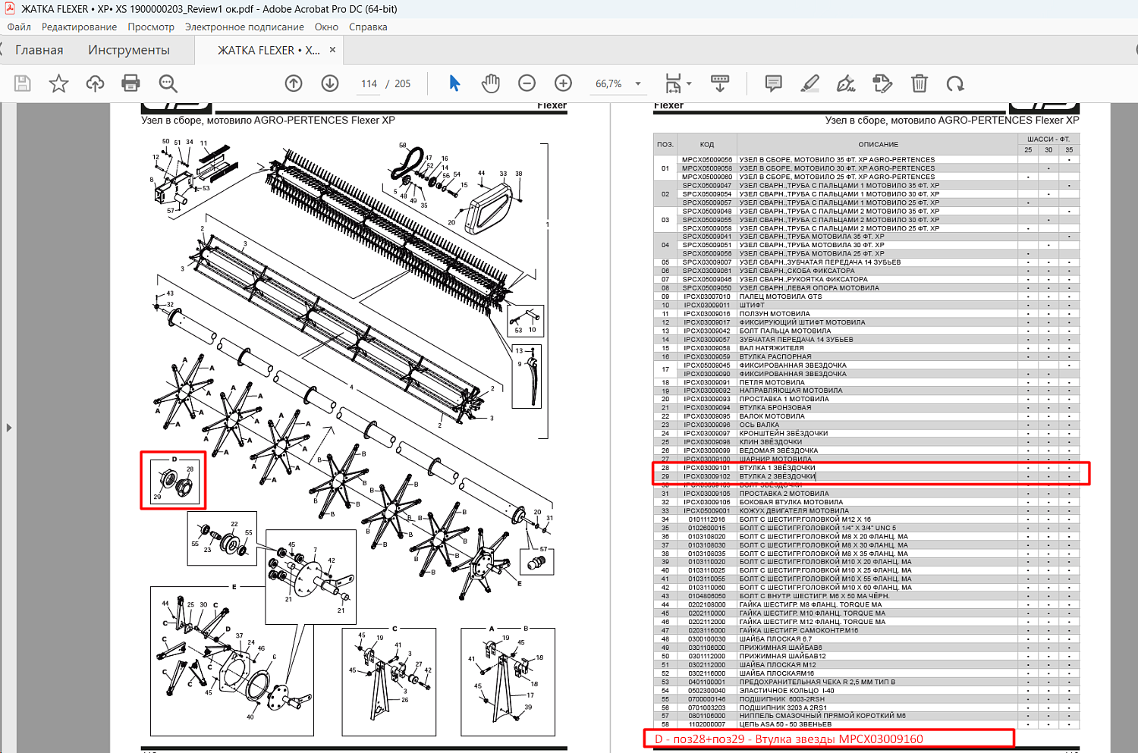Rotate the page with the circular arrow icon
Screen dimensions: 1138x753
[955, 83]
